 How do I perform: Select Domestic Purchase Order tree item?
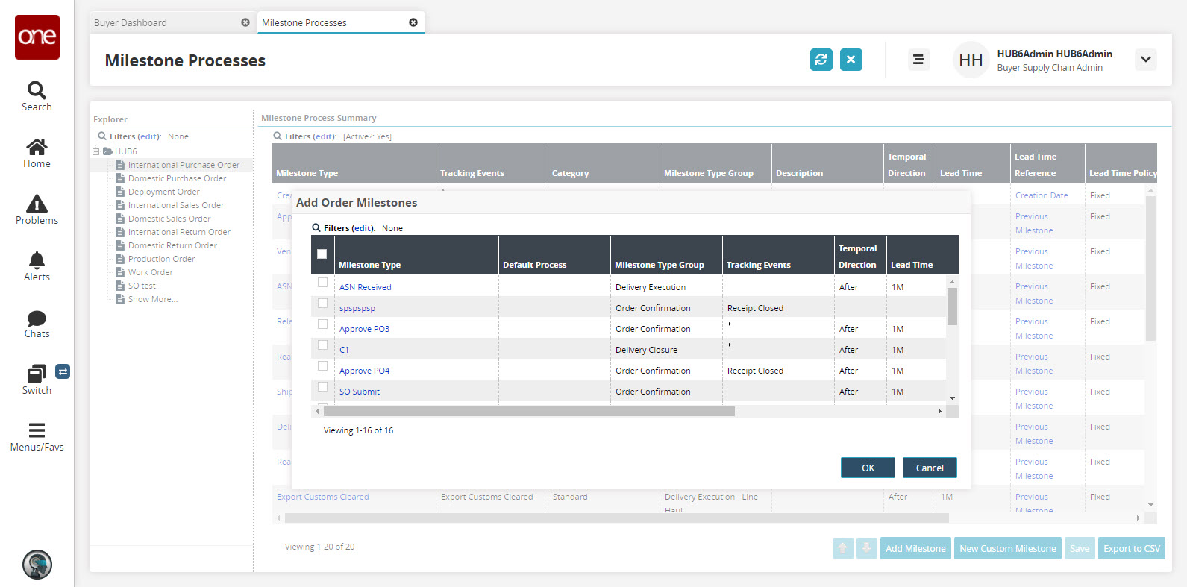[x=177, y=178]
